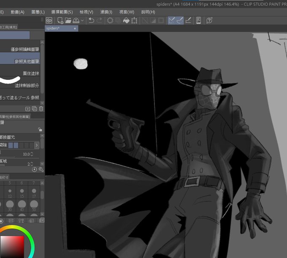287x258 pixels.
Task: Toggle Snap to Ruler
Action: 171,20
